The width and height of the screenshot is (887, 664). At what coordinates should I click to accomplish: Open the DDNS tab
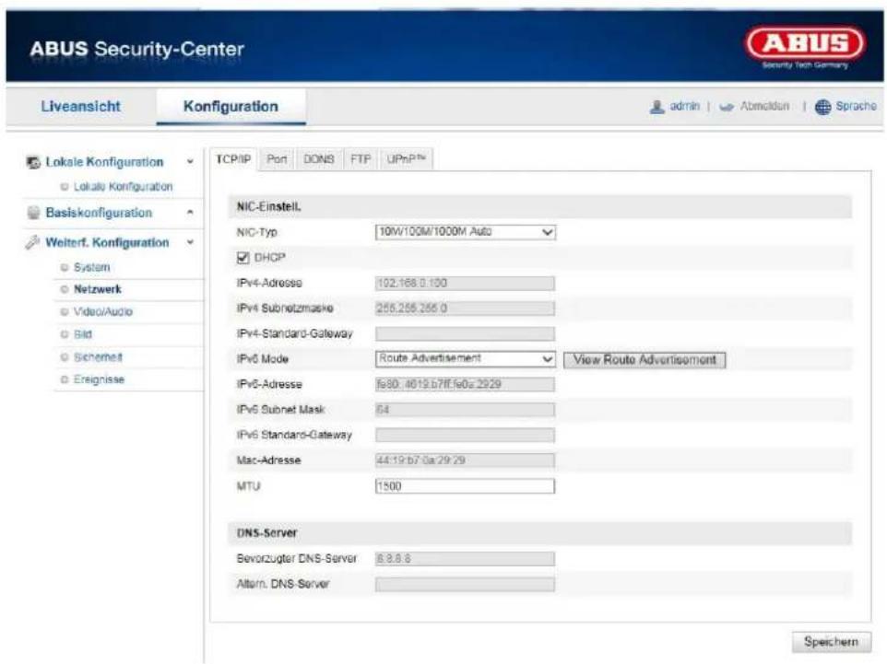click(318, 159)
